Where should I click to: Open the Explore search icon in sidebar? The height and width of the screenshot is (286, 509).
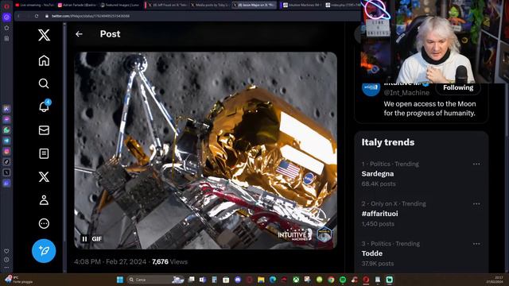pos(44,83)
